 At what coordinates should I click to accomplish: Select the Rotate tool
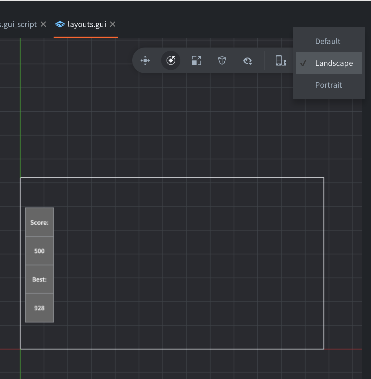click(171, 60)
